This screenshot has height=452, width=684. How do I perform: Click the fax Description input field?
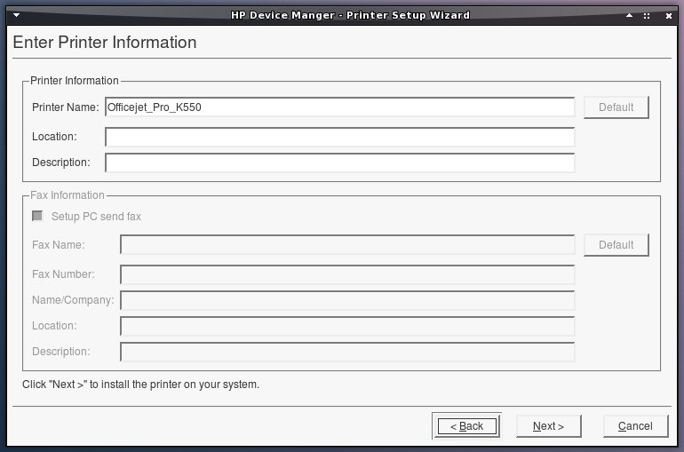(347, 352)
